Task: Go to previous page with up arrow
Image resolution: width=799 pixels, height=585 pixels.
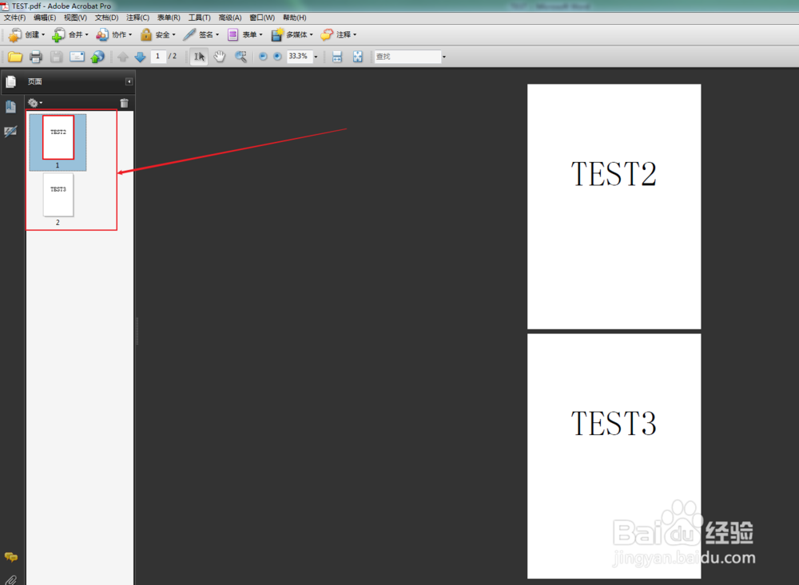Action: pos(123,57)
